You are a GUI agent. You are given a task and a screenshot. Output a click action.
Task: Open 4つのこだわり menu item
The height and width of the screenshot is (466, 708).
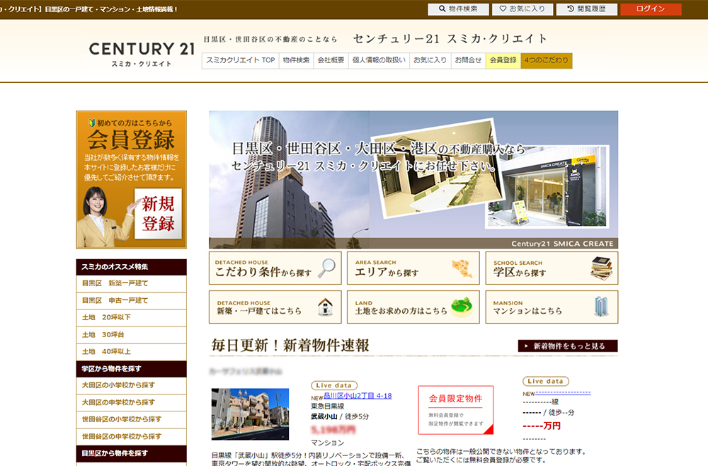click(547, 60)
